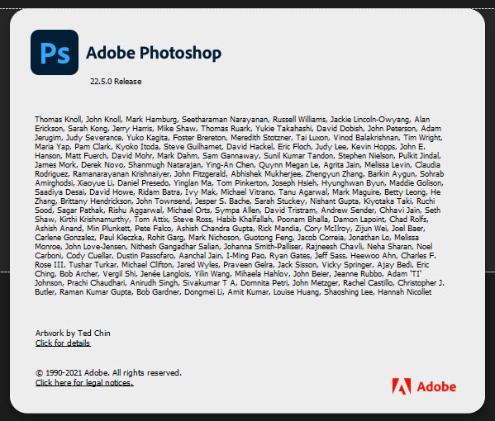Click the name 'Jenée Langlois' in credits
495x421 pixels.
click(x=165, y=274)
